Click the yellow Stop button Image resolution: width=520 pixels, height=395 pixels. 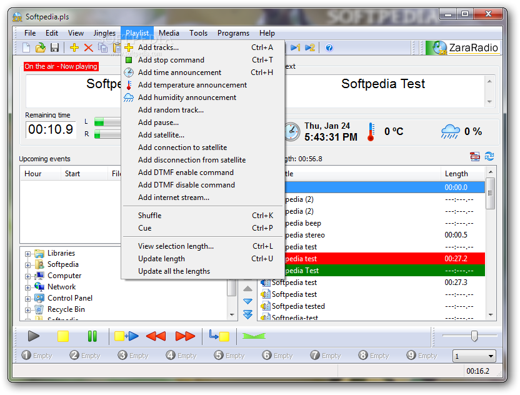63,336
